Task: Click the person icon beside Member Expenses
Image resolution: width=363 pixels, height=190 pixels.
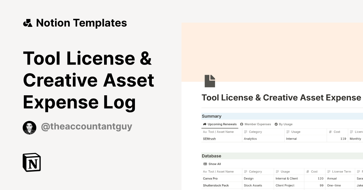Action: [241, 124]
